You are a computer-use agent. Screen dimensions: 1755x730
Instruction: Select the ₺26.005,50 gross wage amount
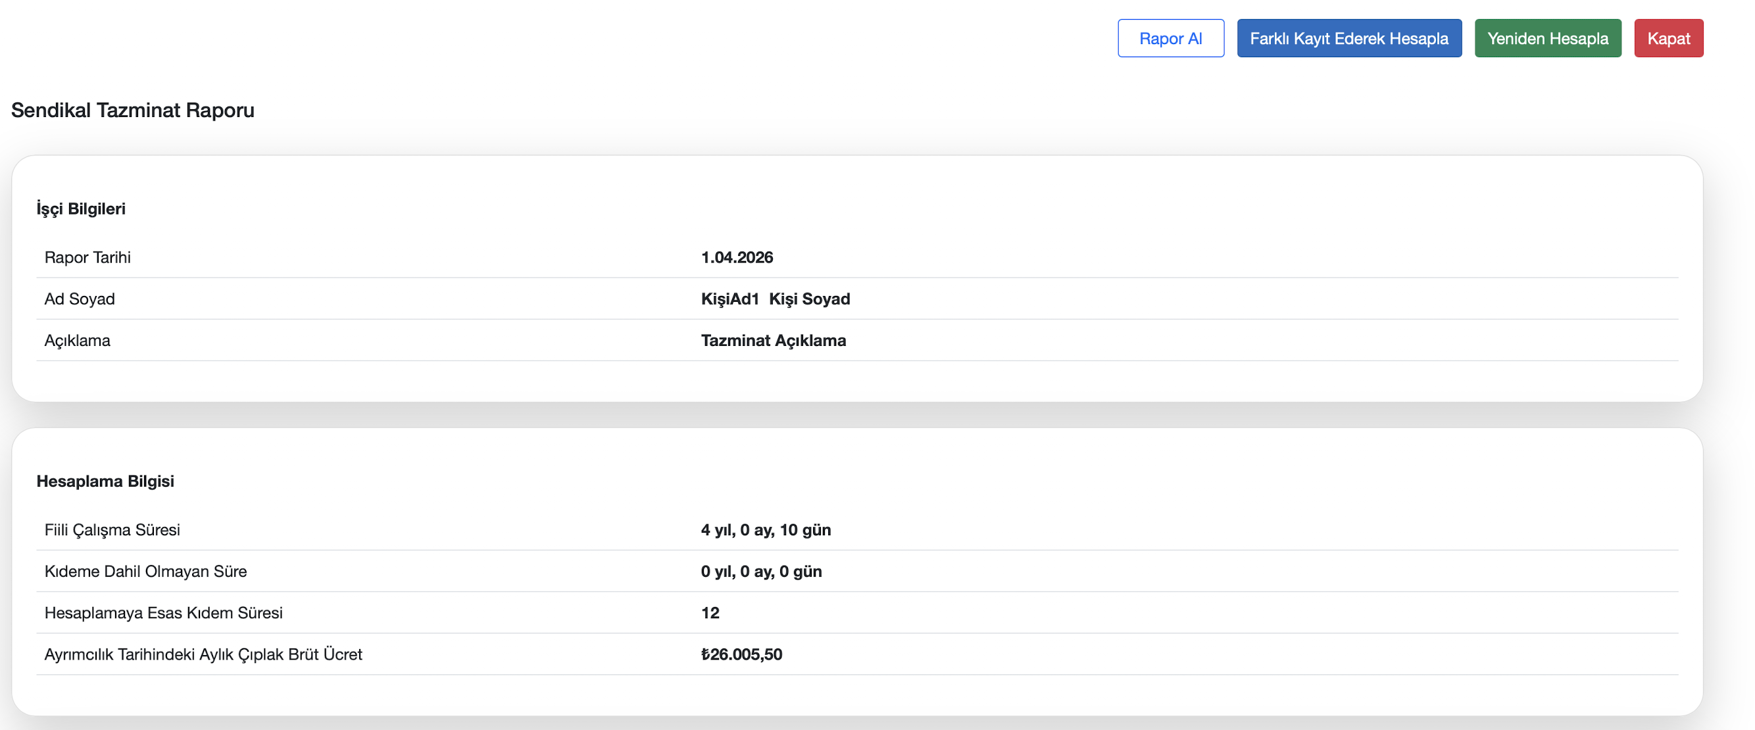pyautogui.click(x=741, y=654)
